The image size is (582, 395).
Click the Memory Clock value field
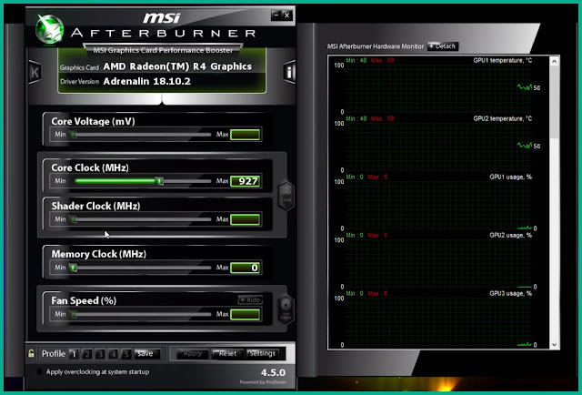coord(246,268)
